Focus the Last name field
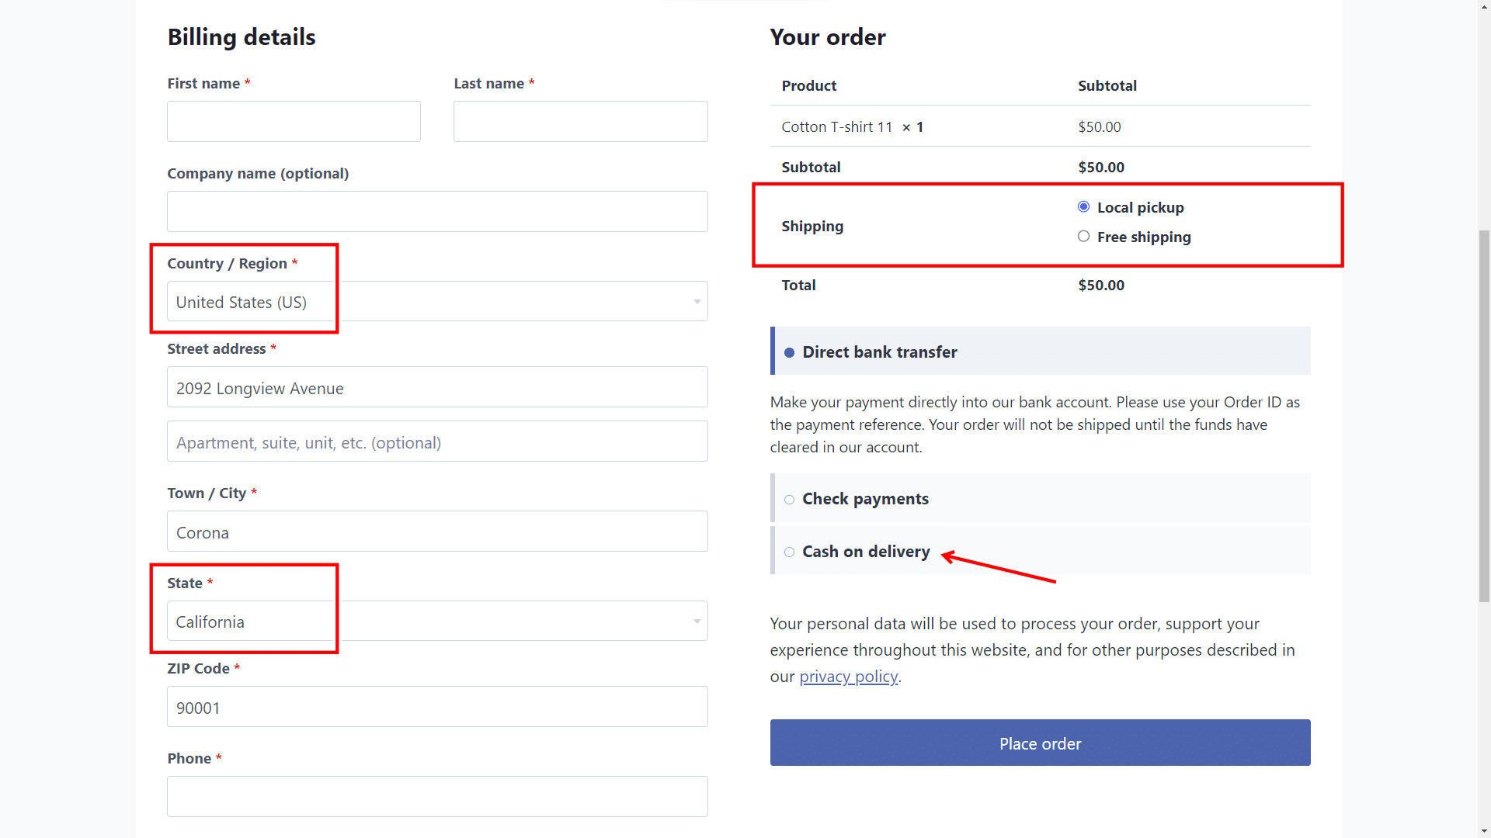Screen dimensions: 1491x838 coord(580,121)
